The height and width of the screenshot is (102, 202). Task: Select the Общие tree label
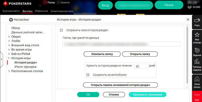[x=16, y=37]
